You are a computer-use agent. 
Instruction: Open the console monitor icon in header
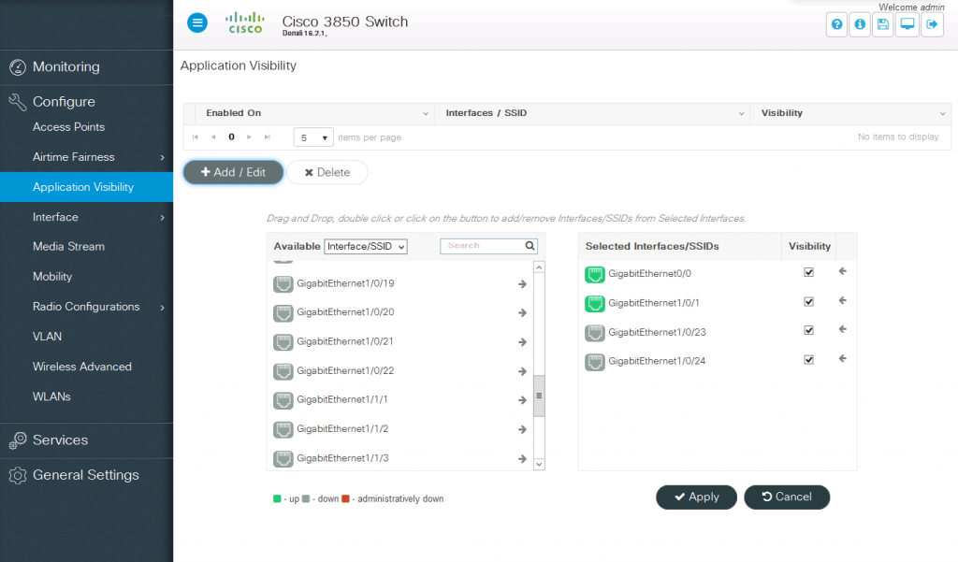907,23
